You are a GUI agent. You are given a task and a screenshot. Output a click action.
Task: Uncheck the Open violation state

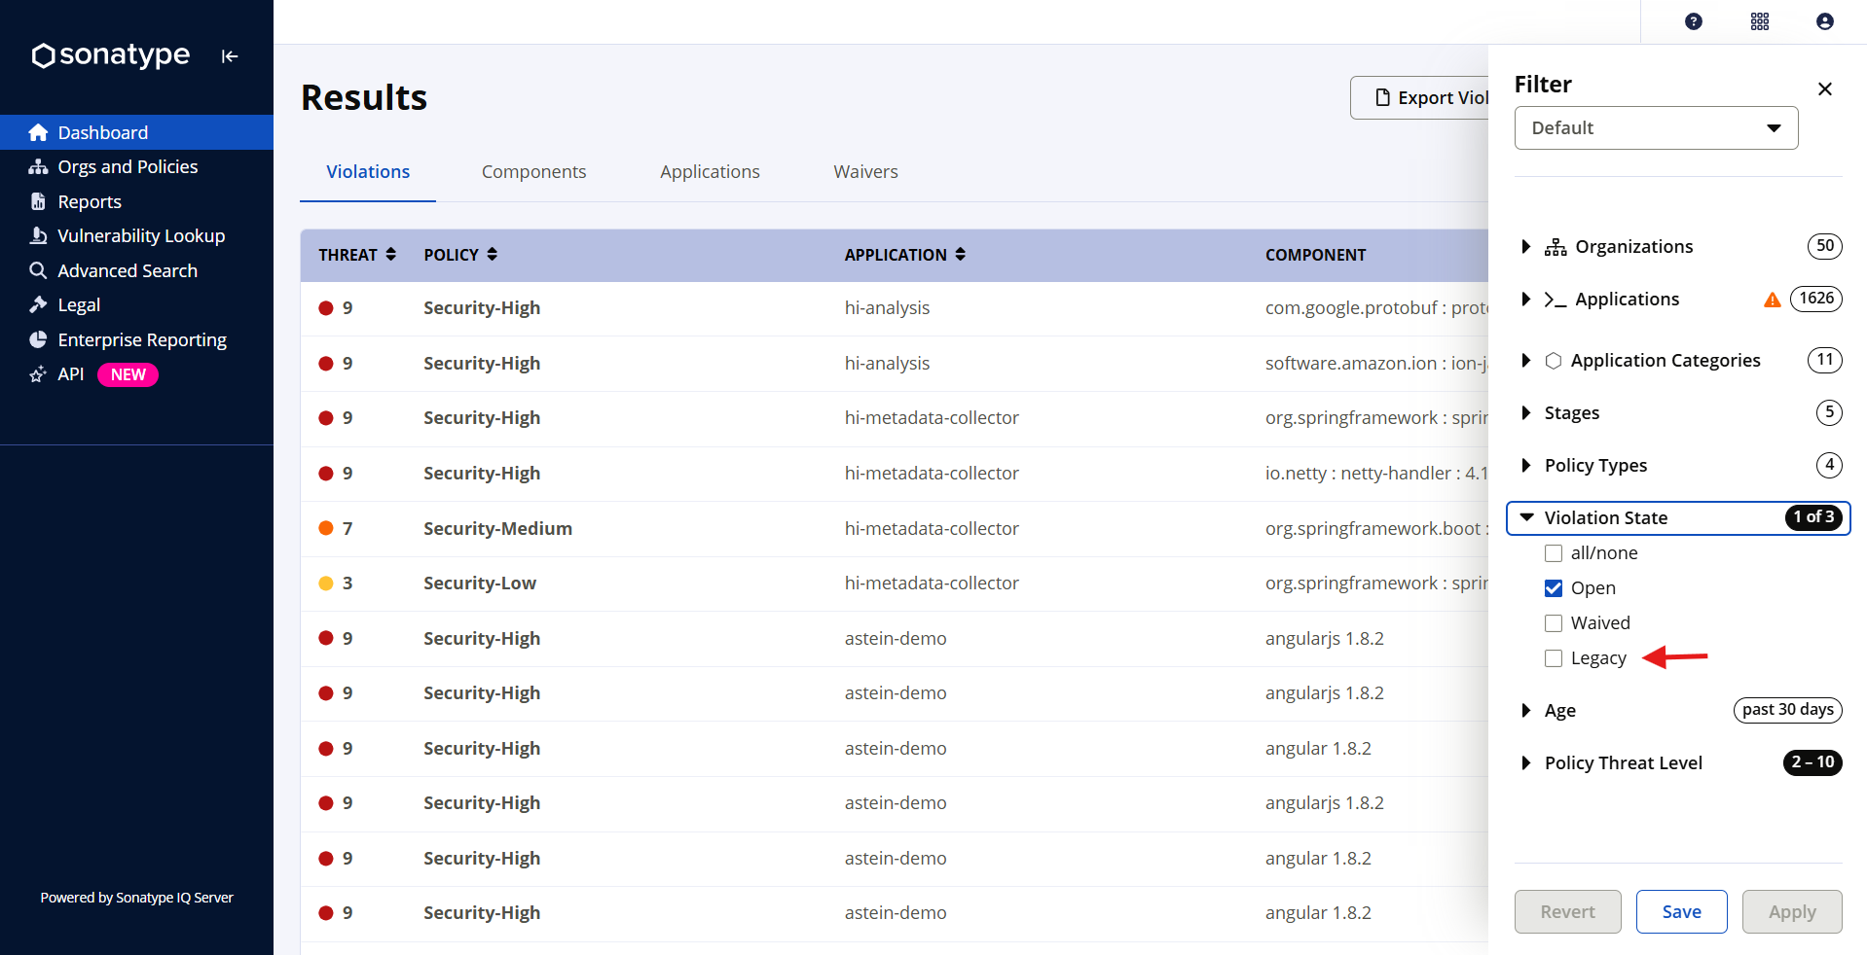coord(1554,588)
